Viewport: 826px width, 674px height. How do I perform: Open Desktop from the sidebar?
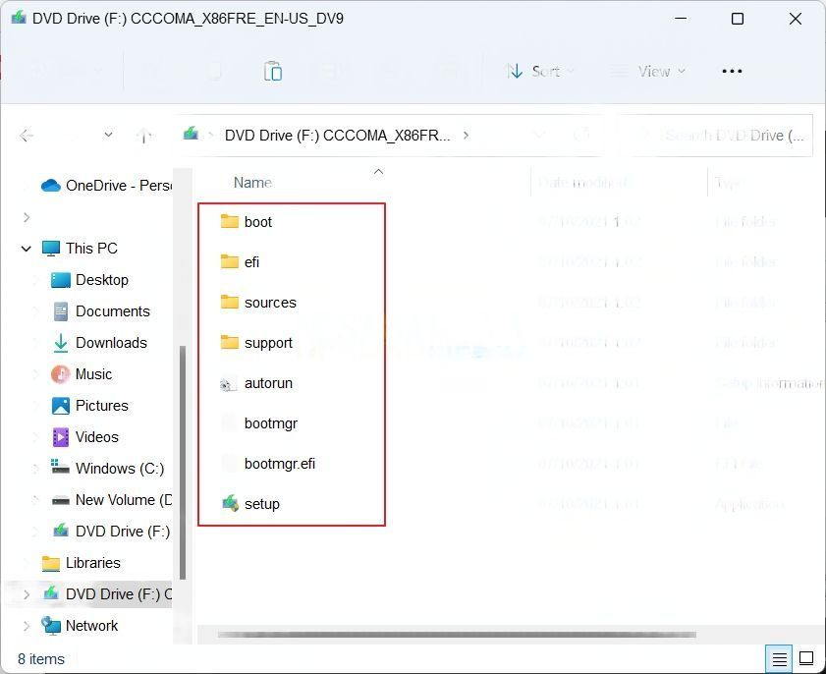89,280
